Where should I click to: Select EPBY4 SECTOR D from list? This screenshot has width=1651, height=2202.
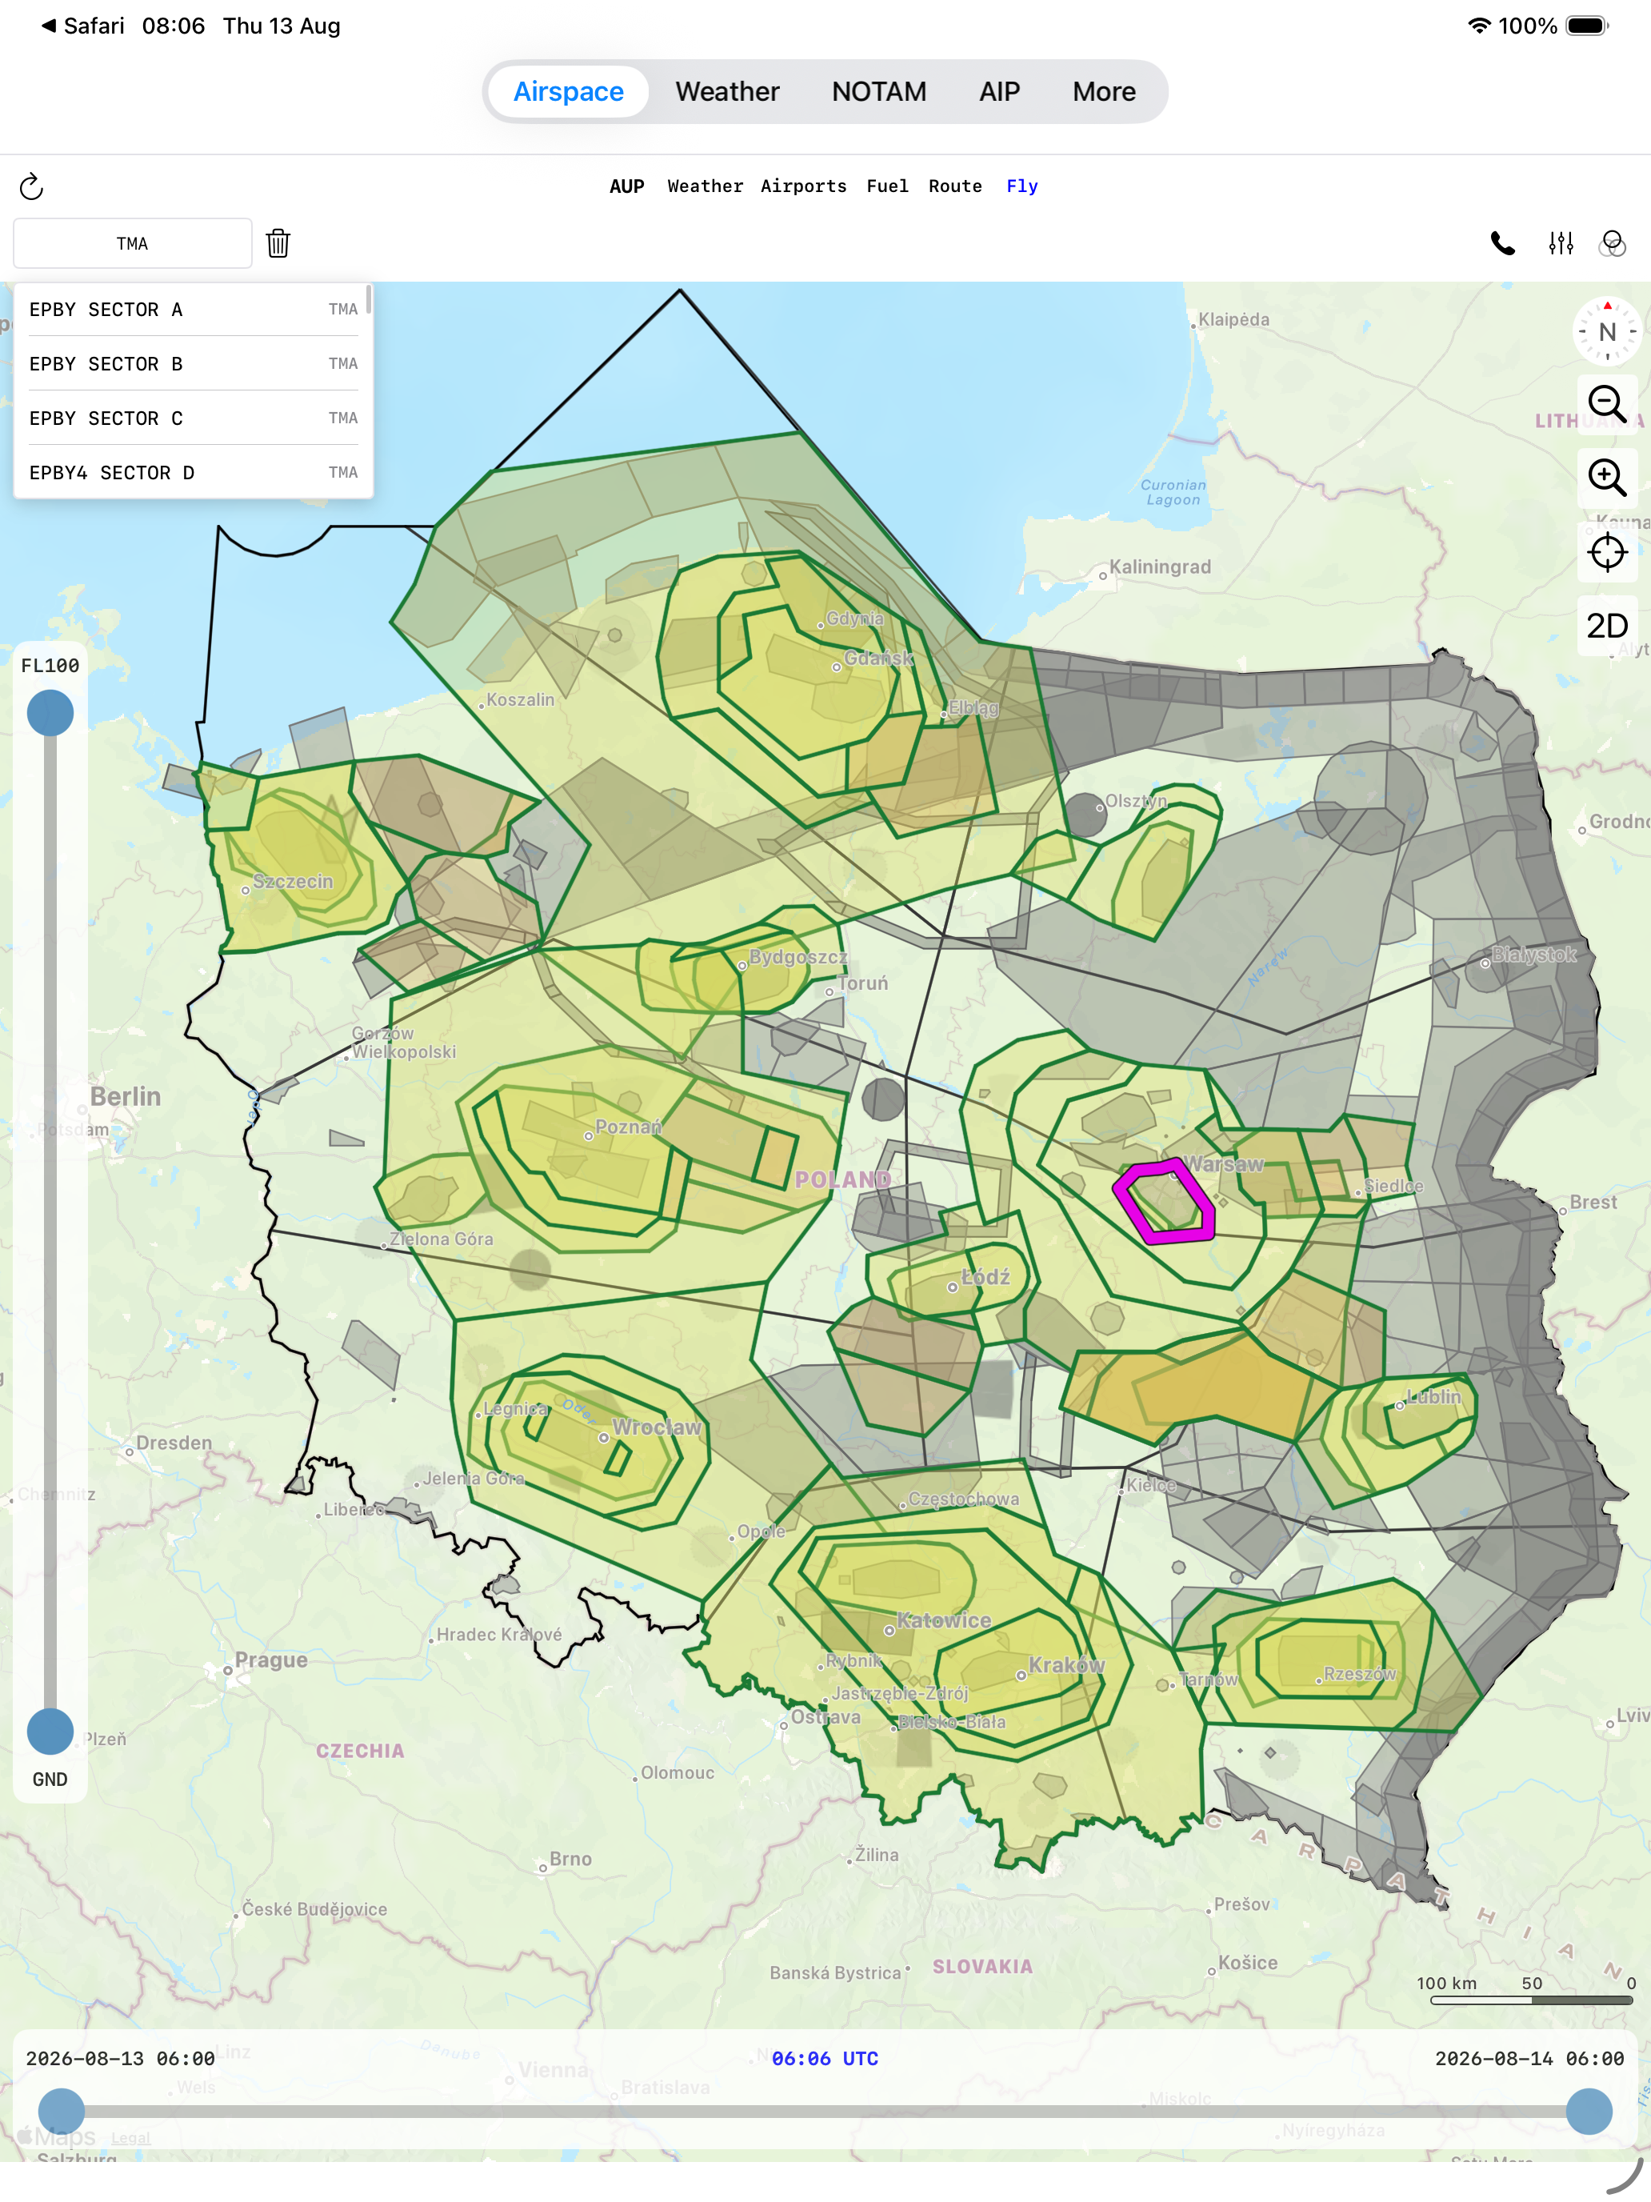click(x=193, y=473)
